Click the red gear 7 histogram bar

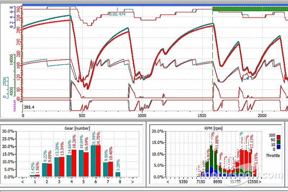(x=111, y=169)
